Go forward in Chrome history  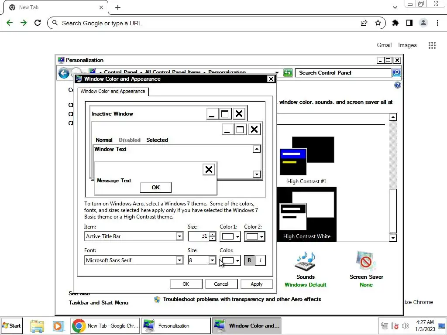point(24,23)
